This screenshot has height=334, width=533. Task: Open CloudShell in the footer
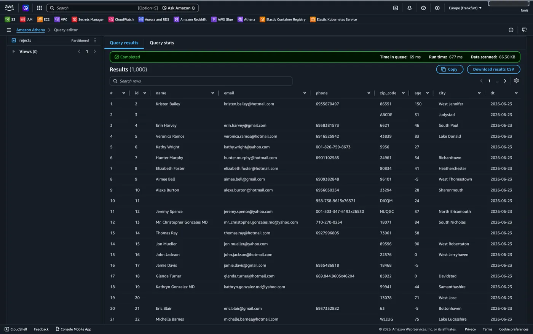click(16, 329)
